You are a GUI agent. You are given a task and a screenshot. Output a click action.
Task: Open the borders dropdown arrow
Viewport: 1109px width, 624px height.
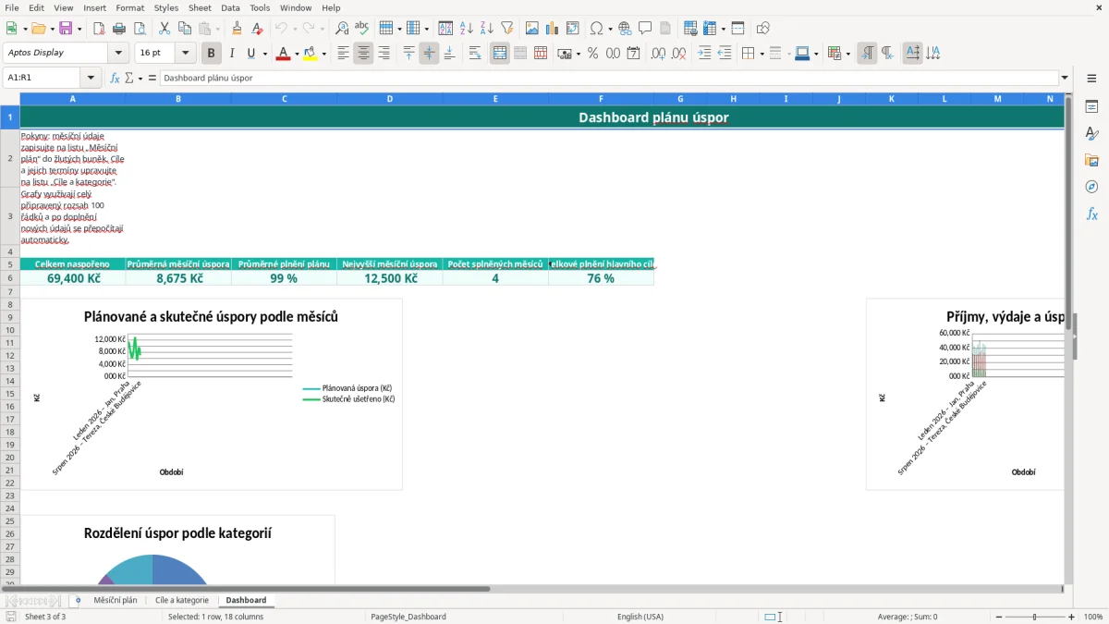pyautogui.click(x=761, y=54)
